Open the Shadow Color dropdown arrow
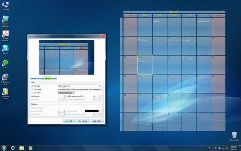The width and height of the screenshot is (241, 151). 100,111
